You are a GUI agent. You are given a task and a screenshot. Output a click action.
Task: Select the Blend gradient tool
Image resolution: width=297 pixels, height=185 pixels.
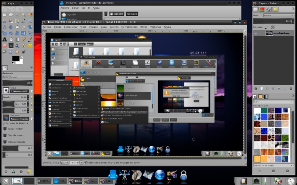click(x=17, y=40)
